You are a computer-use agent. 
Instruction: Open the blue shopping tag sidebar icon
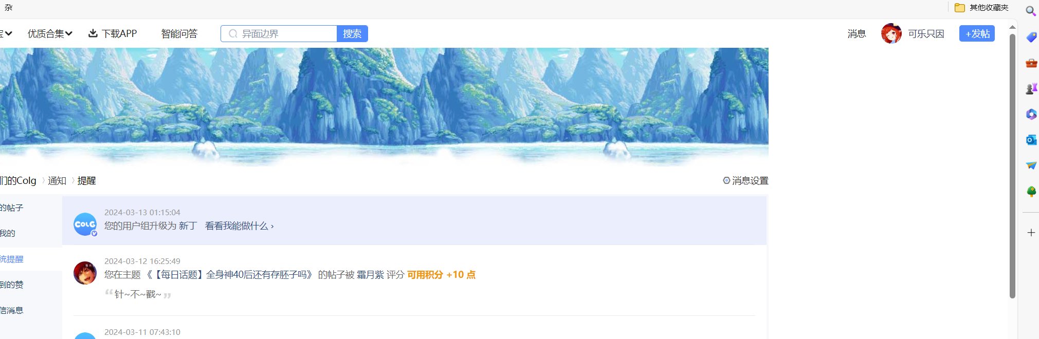pos(1031,37)
